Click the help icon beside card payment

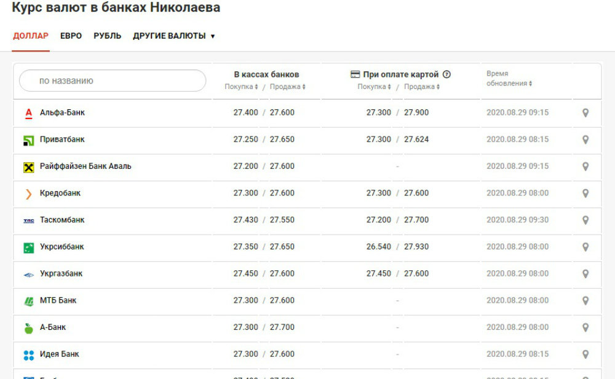pyautogui.click(x=446, y=74)
